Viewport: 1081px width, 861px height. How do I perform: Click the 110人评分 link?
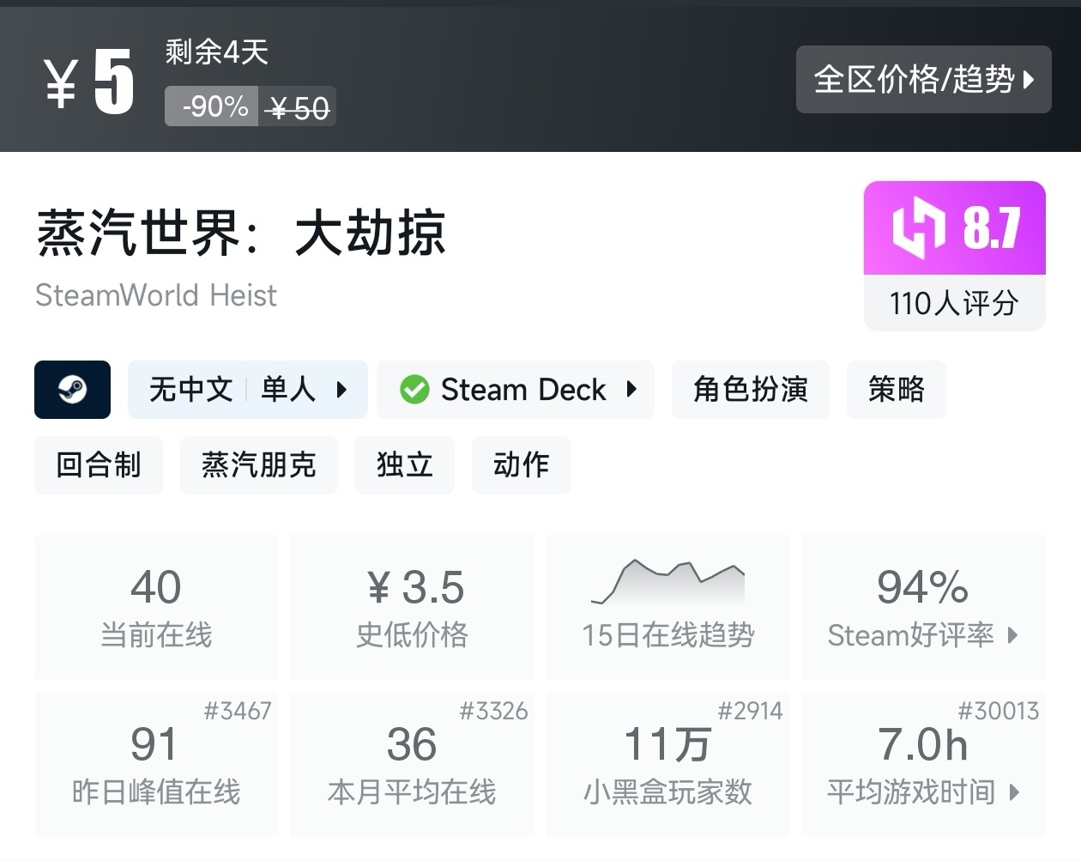pyautogui.click(x=954, y=302)
